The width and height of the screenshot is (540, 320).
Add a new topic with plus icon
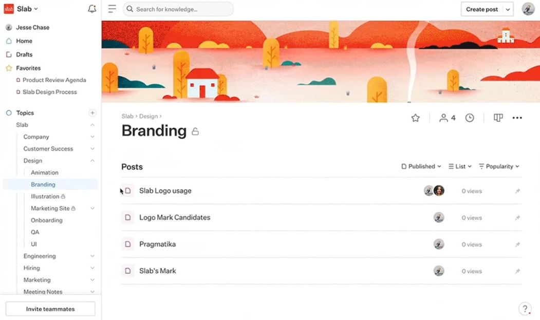point(92,113)
